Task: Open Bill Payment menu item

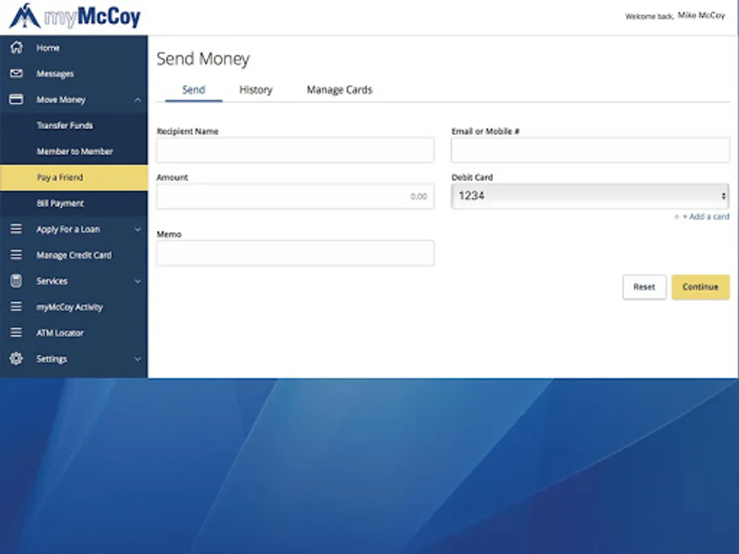Action: [74, 203]
